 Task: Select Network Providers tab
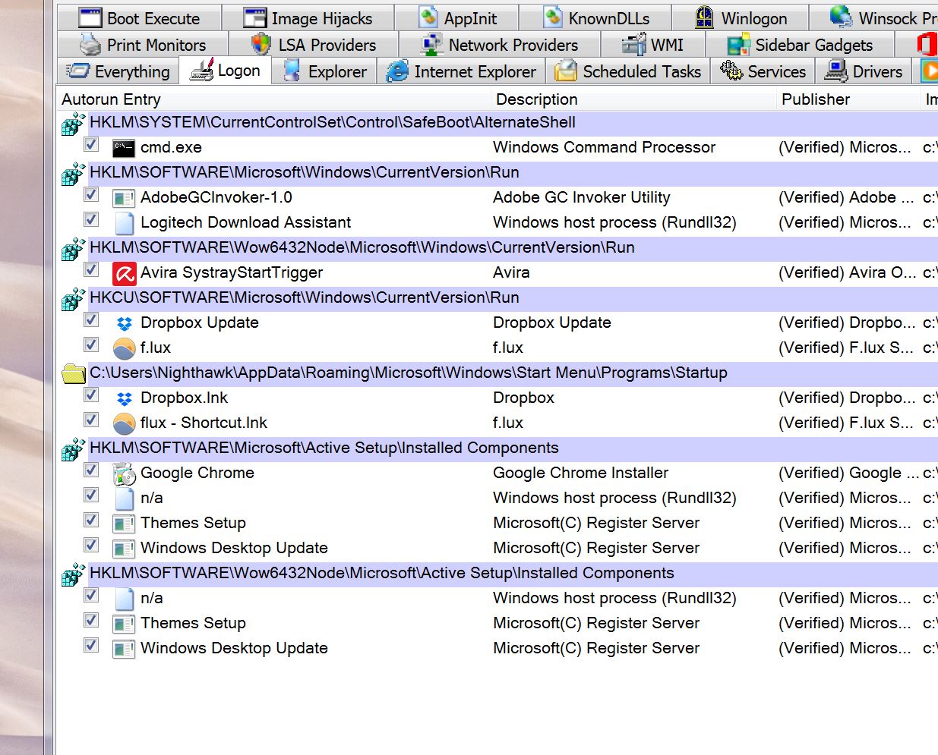click(500, 45)
